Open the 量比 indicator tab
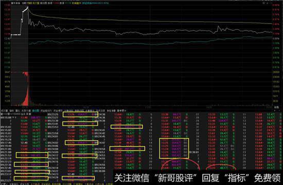283x185 pixels. click(17, 110)
